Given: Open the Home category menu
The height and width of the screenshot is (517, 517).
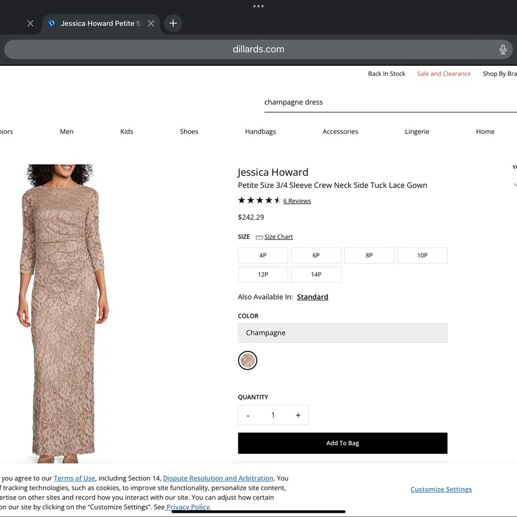Looking at the screenshot, I should click(x=485, y=131).
